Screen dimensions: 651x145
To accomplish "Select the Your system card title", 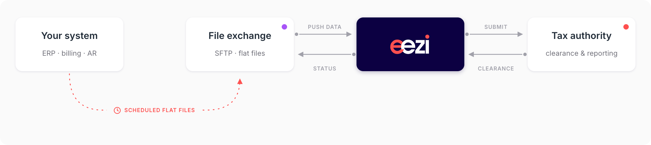I will tap(69, 36).
